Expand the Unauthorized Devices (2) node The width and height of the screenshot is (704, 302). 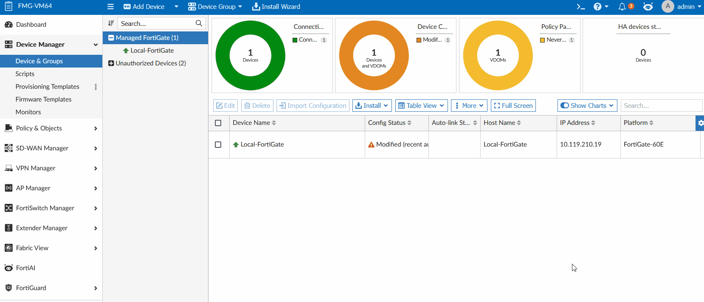click(111, 63)
